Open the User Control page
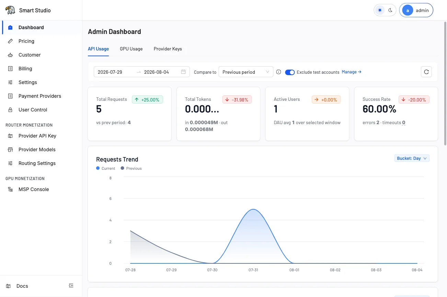 41,110
